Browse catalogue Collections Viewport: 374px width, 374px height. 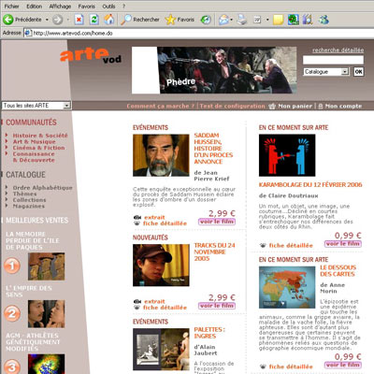point(29,200)
